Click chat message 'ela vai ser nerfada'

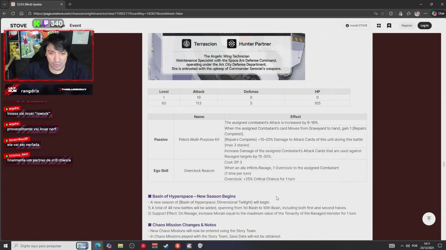pyautogui.click(x=23, y=144)
